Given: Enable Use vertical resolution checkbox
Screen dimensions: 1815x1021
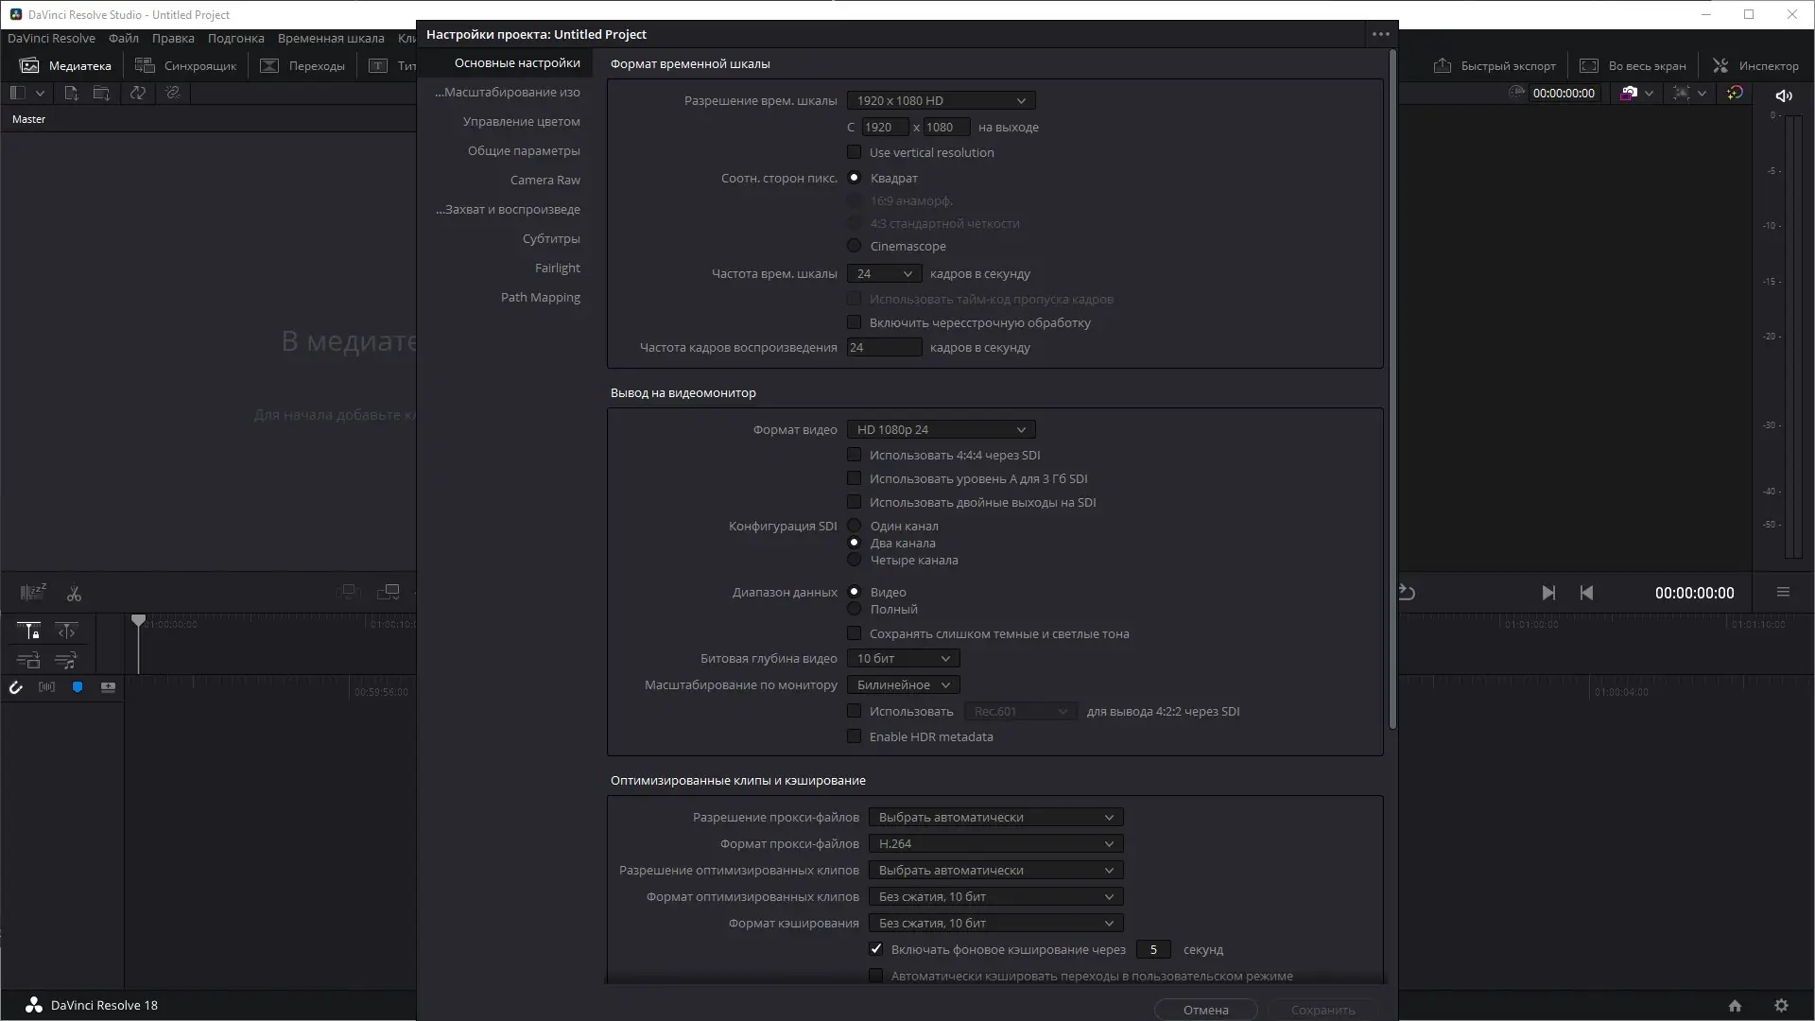Looking at the screenshot, I should tap(855, 152).
